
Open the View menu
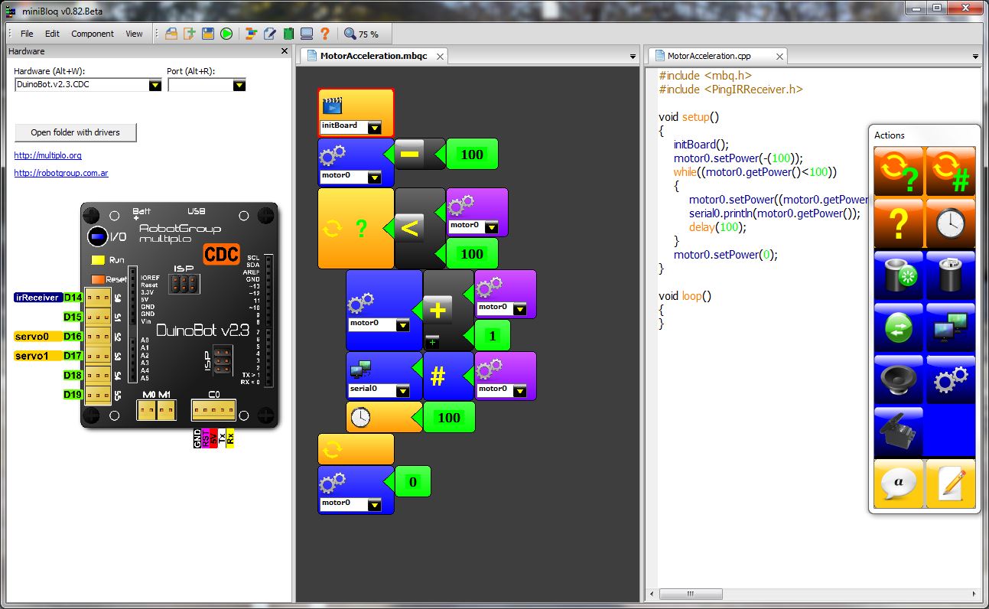click(134, 34)
